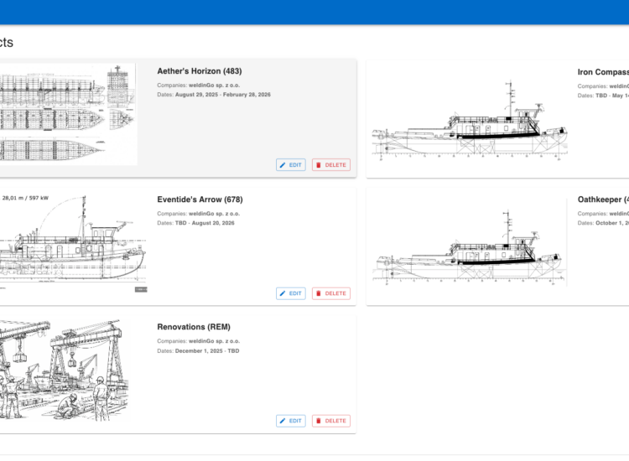629x461 pixels.
Task: Click the pencil Edit button for Aether's Horizon
Action: pos(291,165)
